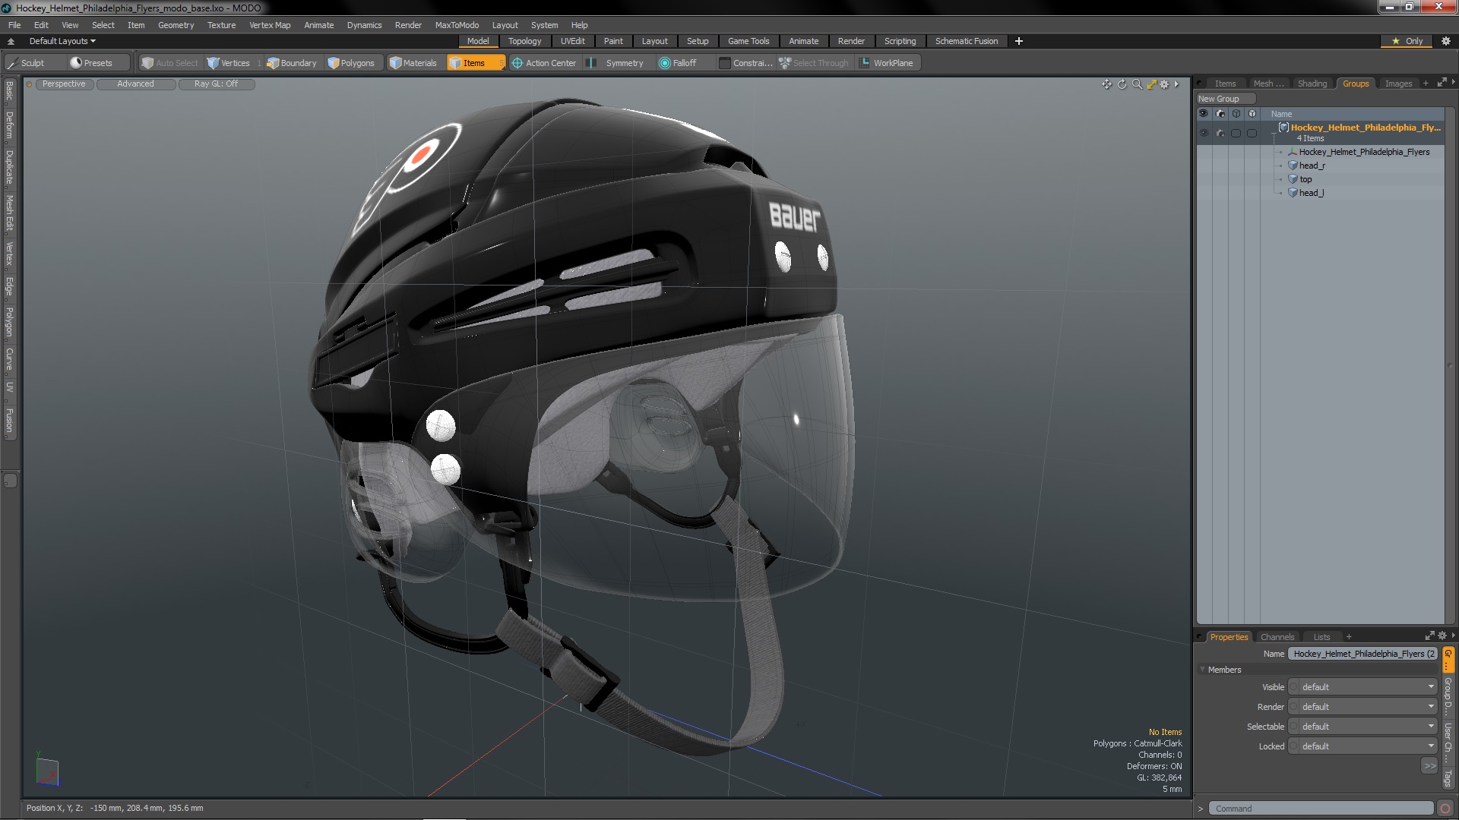The height and width of the screenshot is (820, 1459).
Task: Open Render default dropdown
Action: tap(1363, 707)
